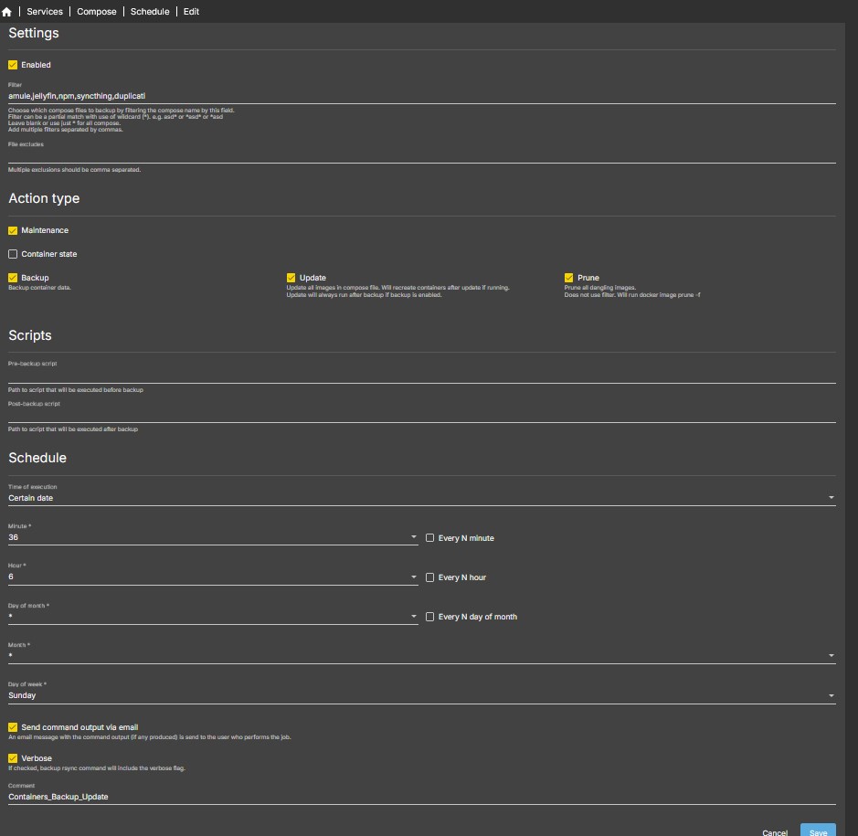This screenshot has width=858, height=836.
Task: Expand the Day of week dropdown
Action: tap(831, 695)
